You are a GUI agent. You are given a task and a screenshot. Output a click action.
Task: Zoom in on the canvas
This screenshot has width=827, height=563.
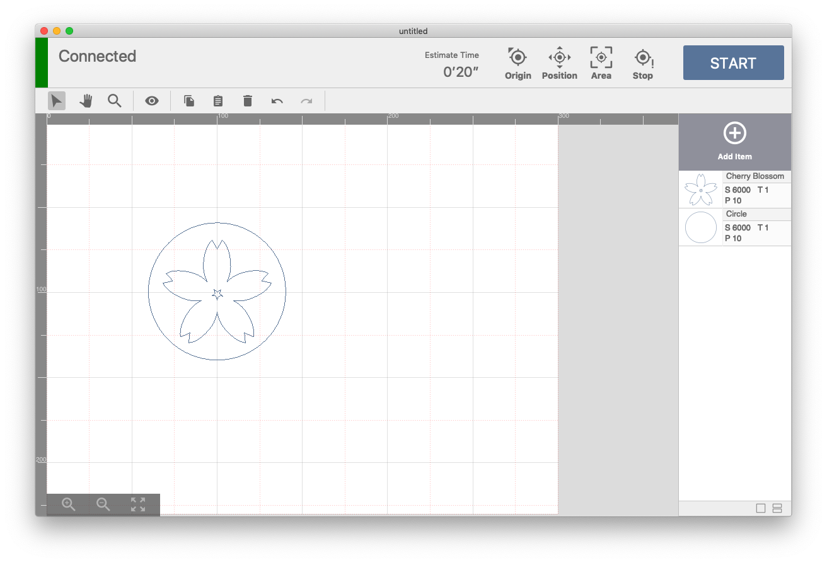point(69,504)
